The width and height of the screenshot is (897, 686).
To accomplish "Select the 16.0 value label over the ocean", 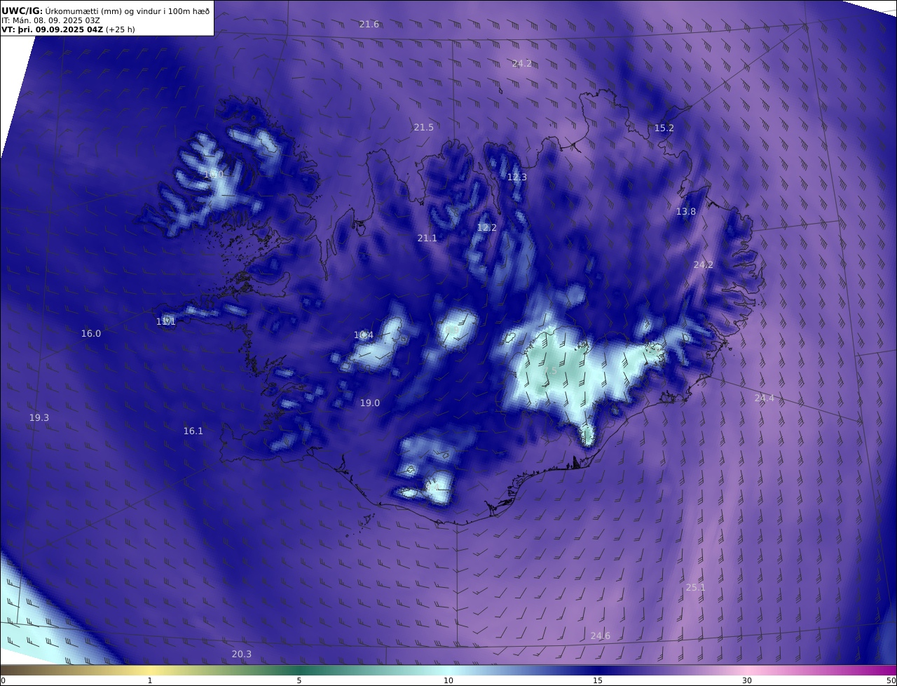I will [x=90, y=334].
